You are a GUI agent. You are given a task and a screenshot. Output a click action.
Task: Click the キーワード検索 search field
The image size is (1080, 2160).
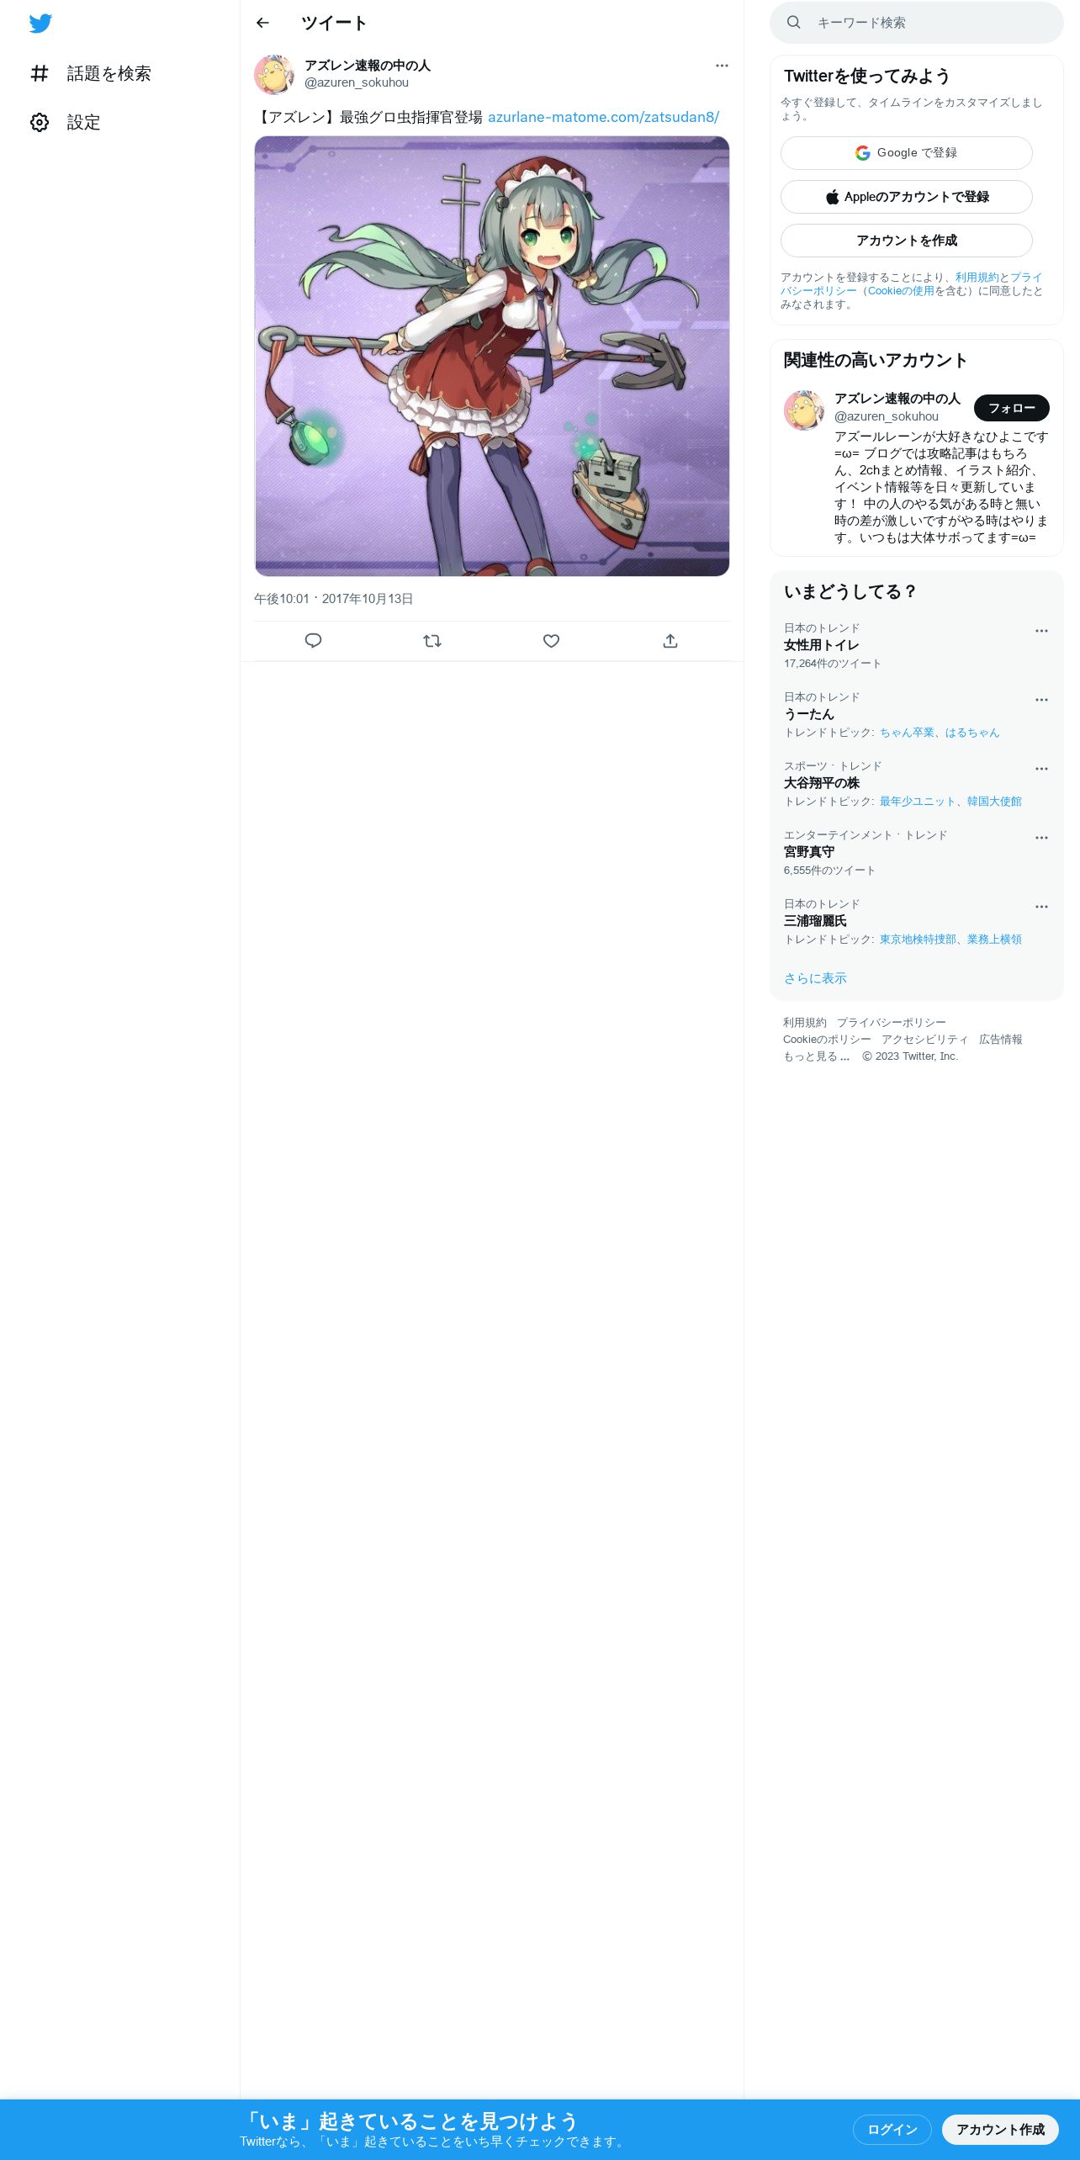click(x=917, y=23)
